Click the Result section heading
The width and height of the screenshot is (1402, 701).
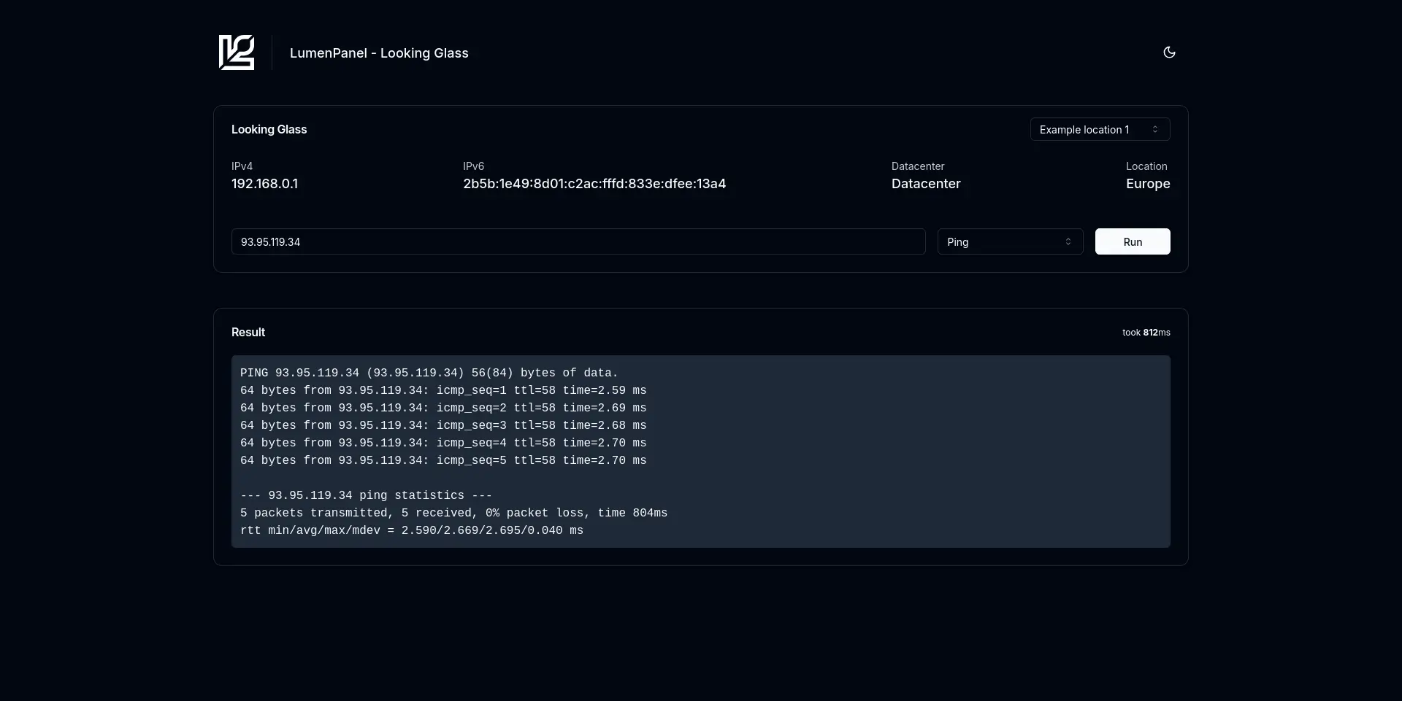pyautogui.click(x=248, y=333)
